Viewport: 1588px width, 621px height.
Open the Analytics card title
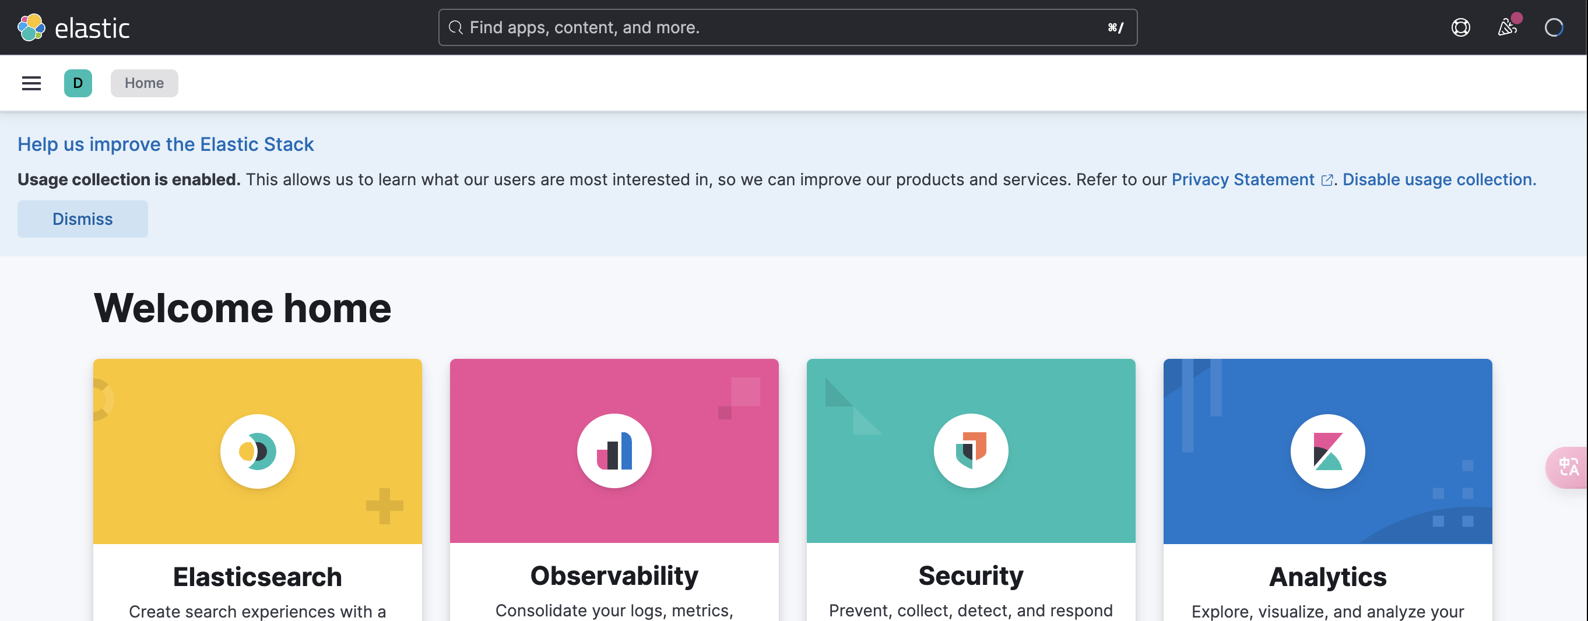click(x=1328, y=577)
